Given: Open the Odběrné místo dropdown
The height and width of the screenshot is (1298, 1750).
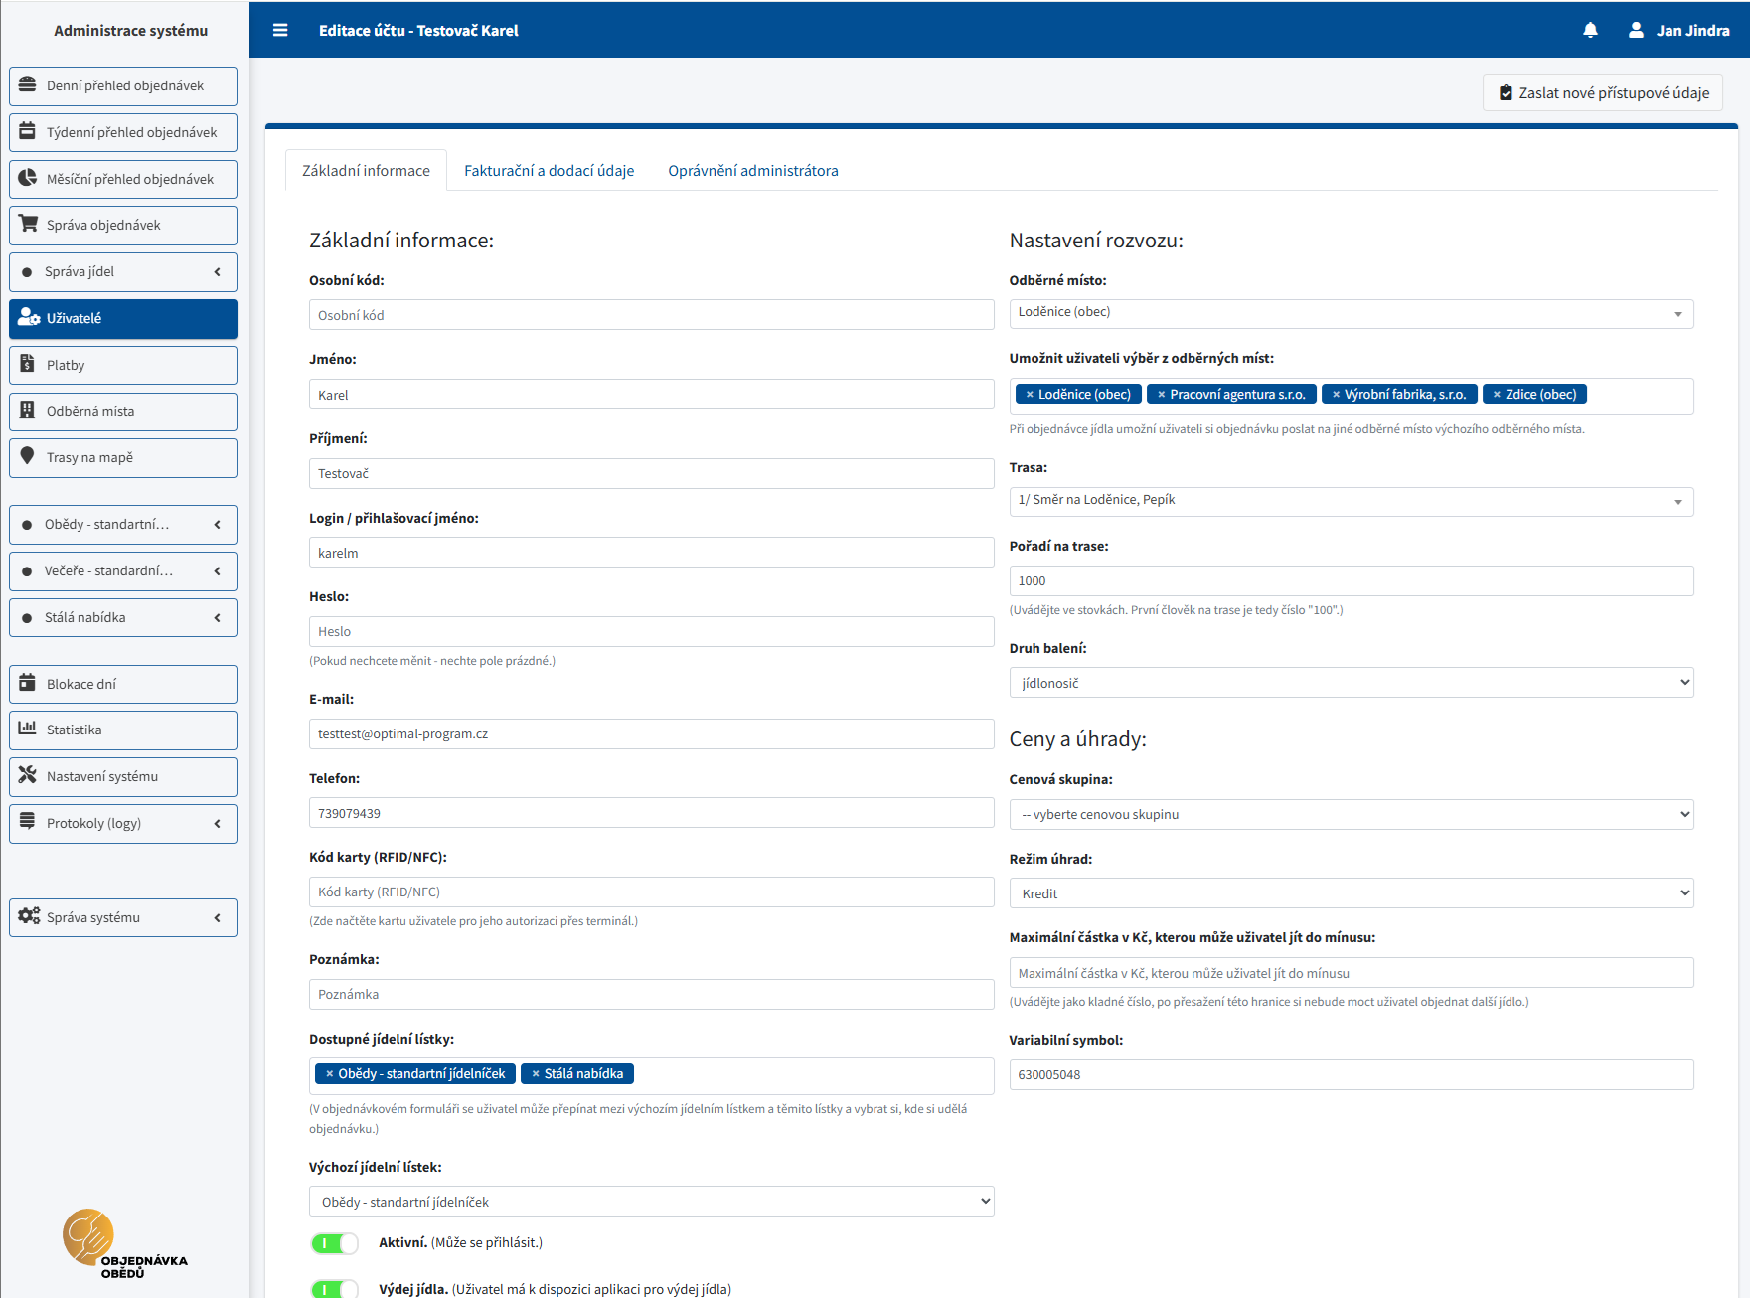Looking at the screenshot, I should tap(1351, 314).
